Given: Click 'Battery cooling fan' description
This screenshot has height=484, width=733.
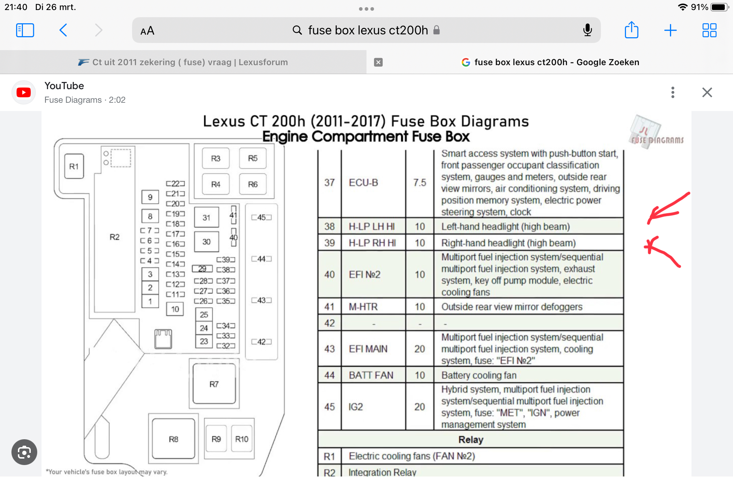Looking at the screenshot, I should tap(479, 375).
